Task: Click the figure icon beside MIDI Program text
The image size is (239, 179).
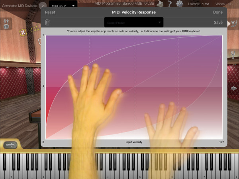Action: tap(160, 4)
